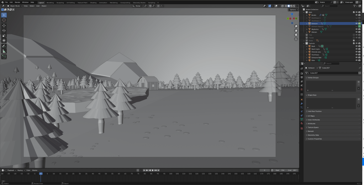Activate the 3D Cursor tool
The image size is (364, 185).
click(4, 20)
